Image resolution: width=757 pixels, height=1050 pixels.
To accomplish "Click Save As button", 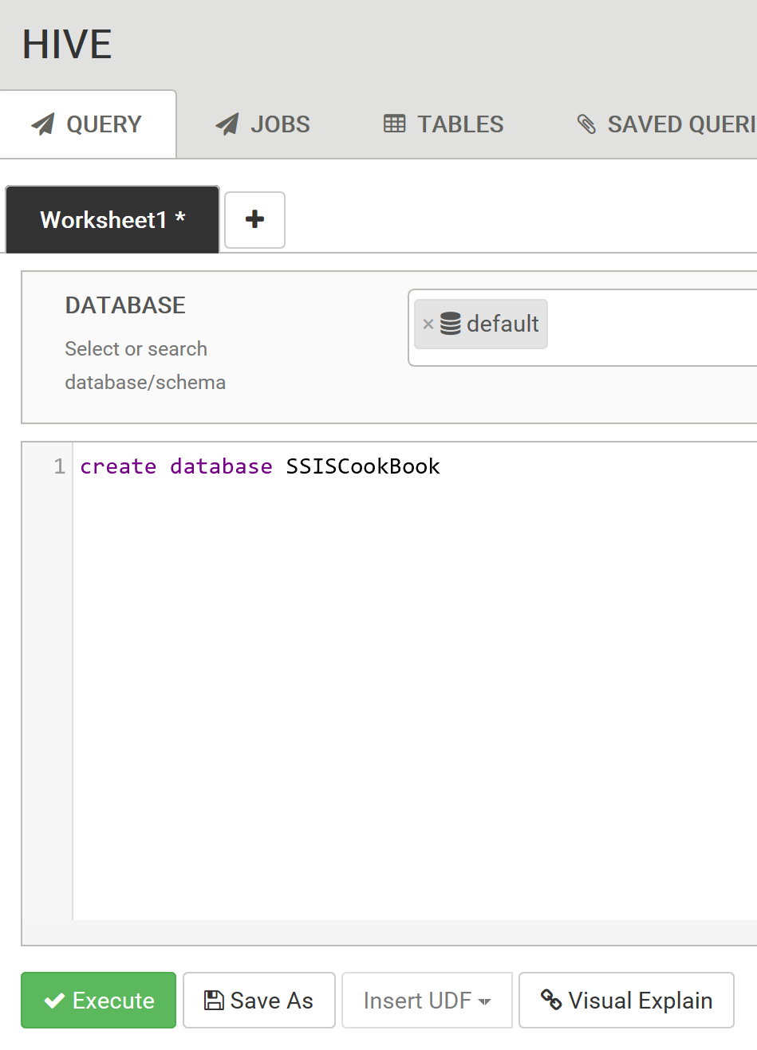I will [x=259, y=1000].
